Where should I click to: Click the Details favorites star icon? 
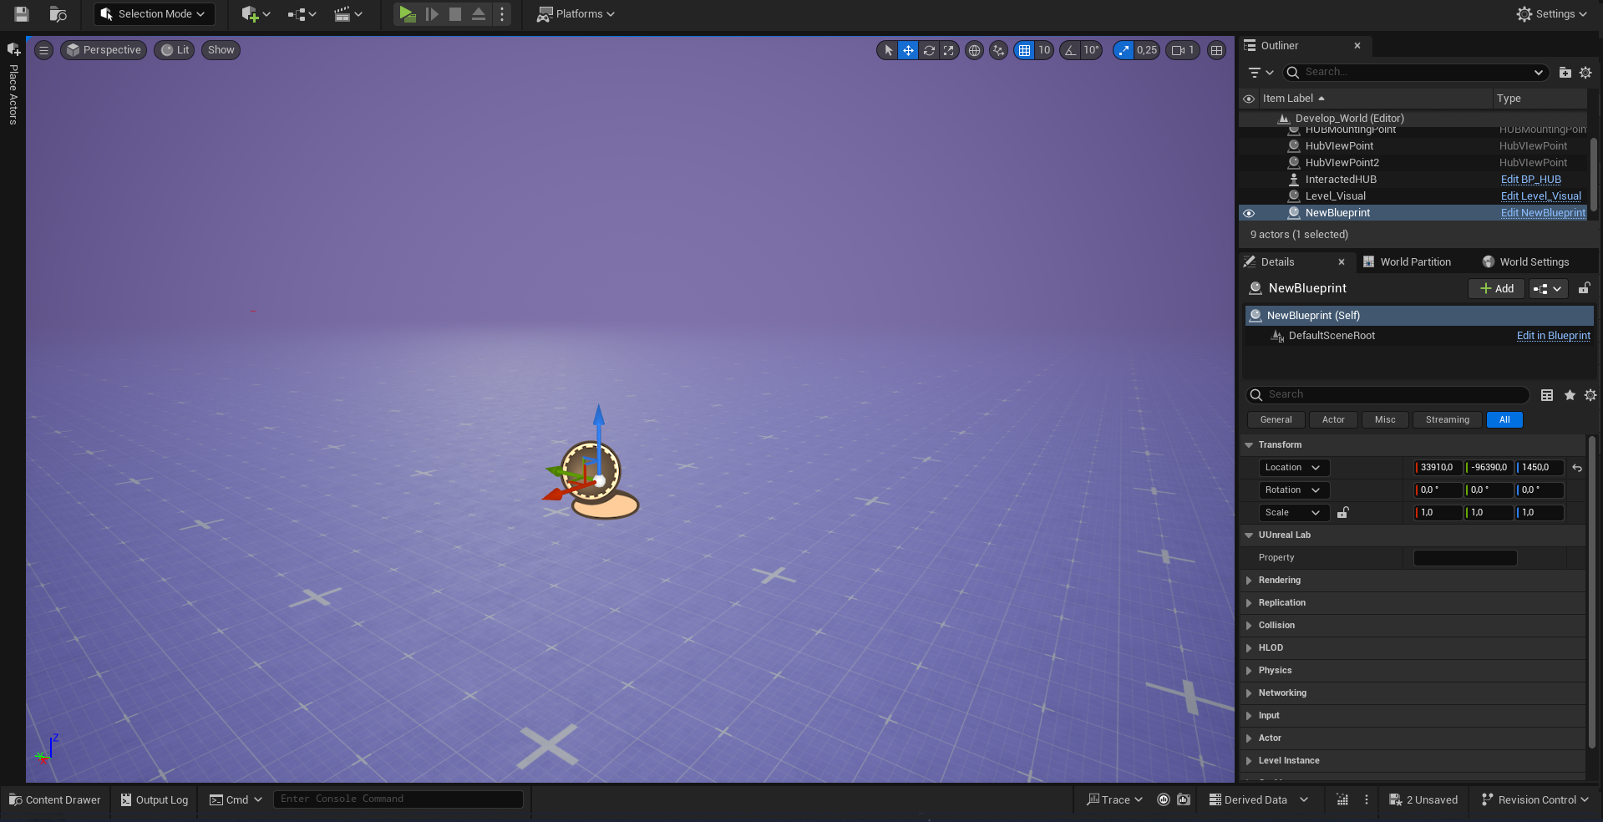pyautogui.click(x=1570, y=395)
